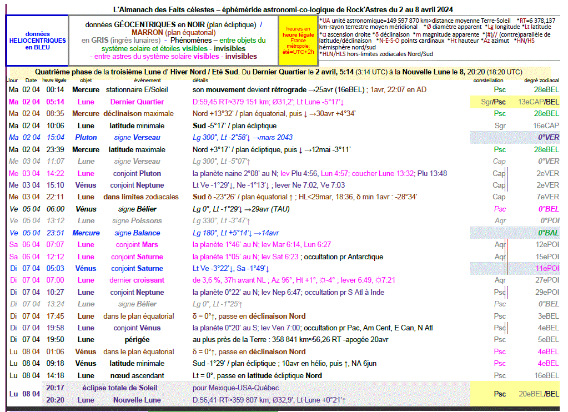Select the "Nouvelle Lune" event
Image resolution: width=568 pixels, height=412 pixels.
point(137,400)
